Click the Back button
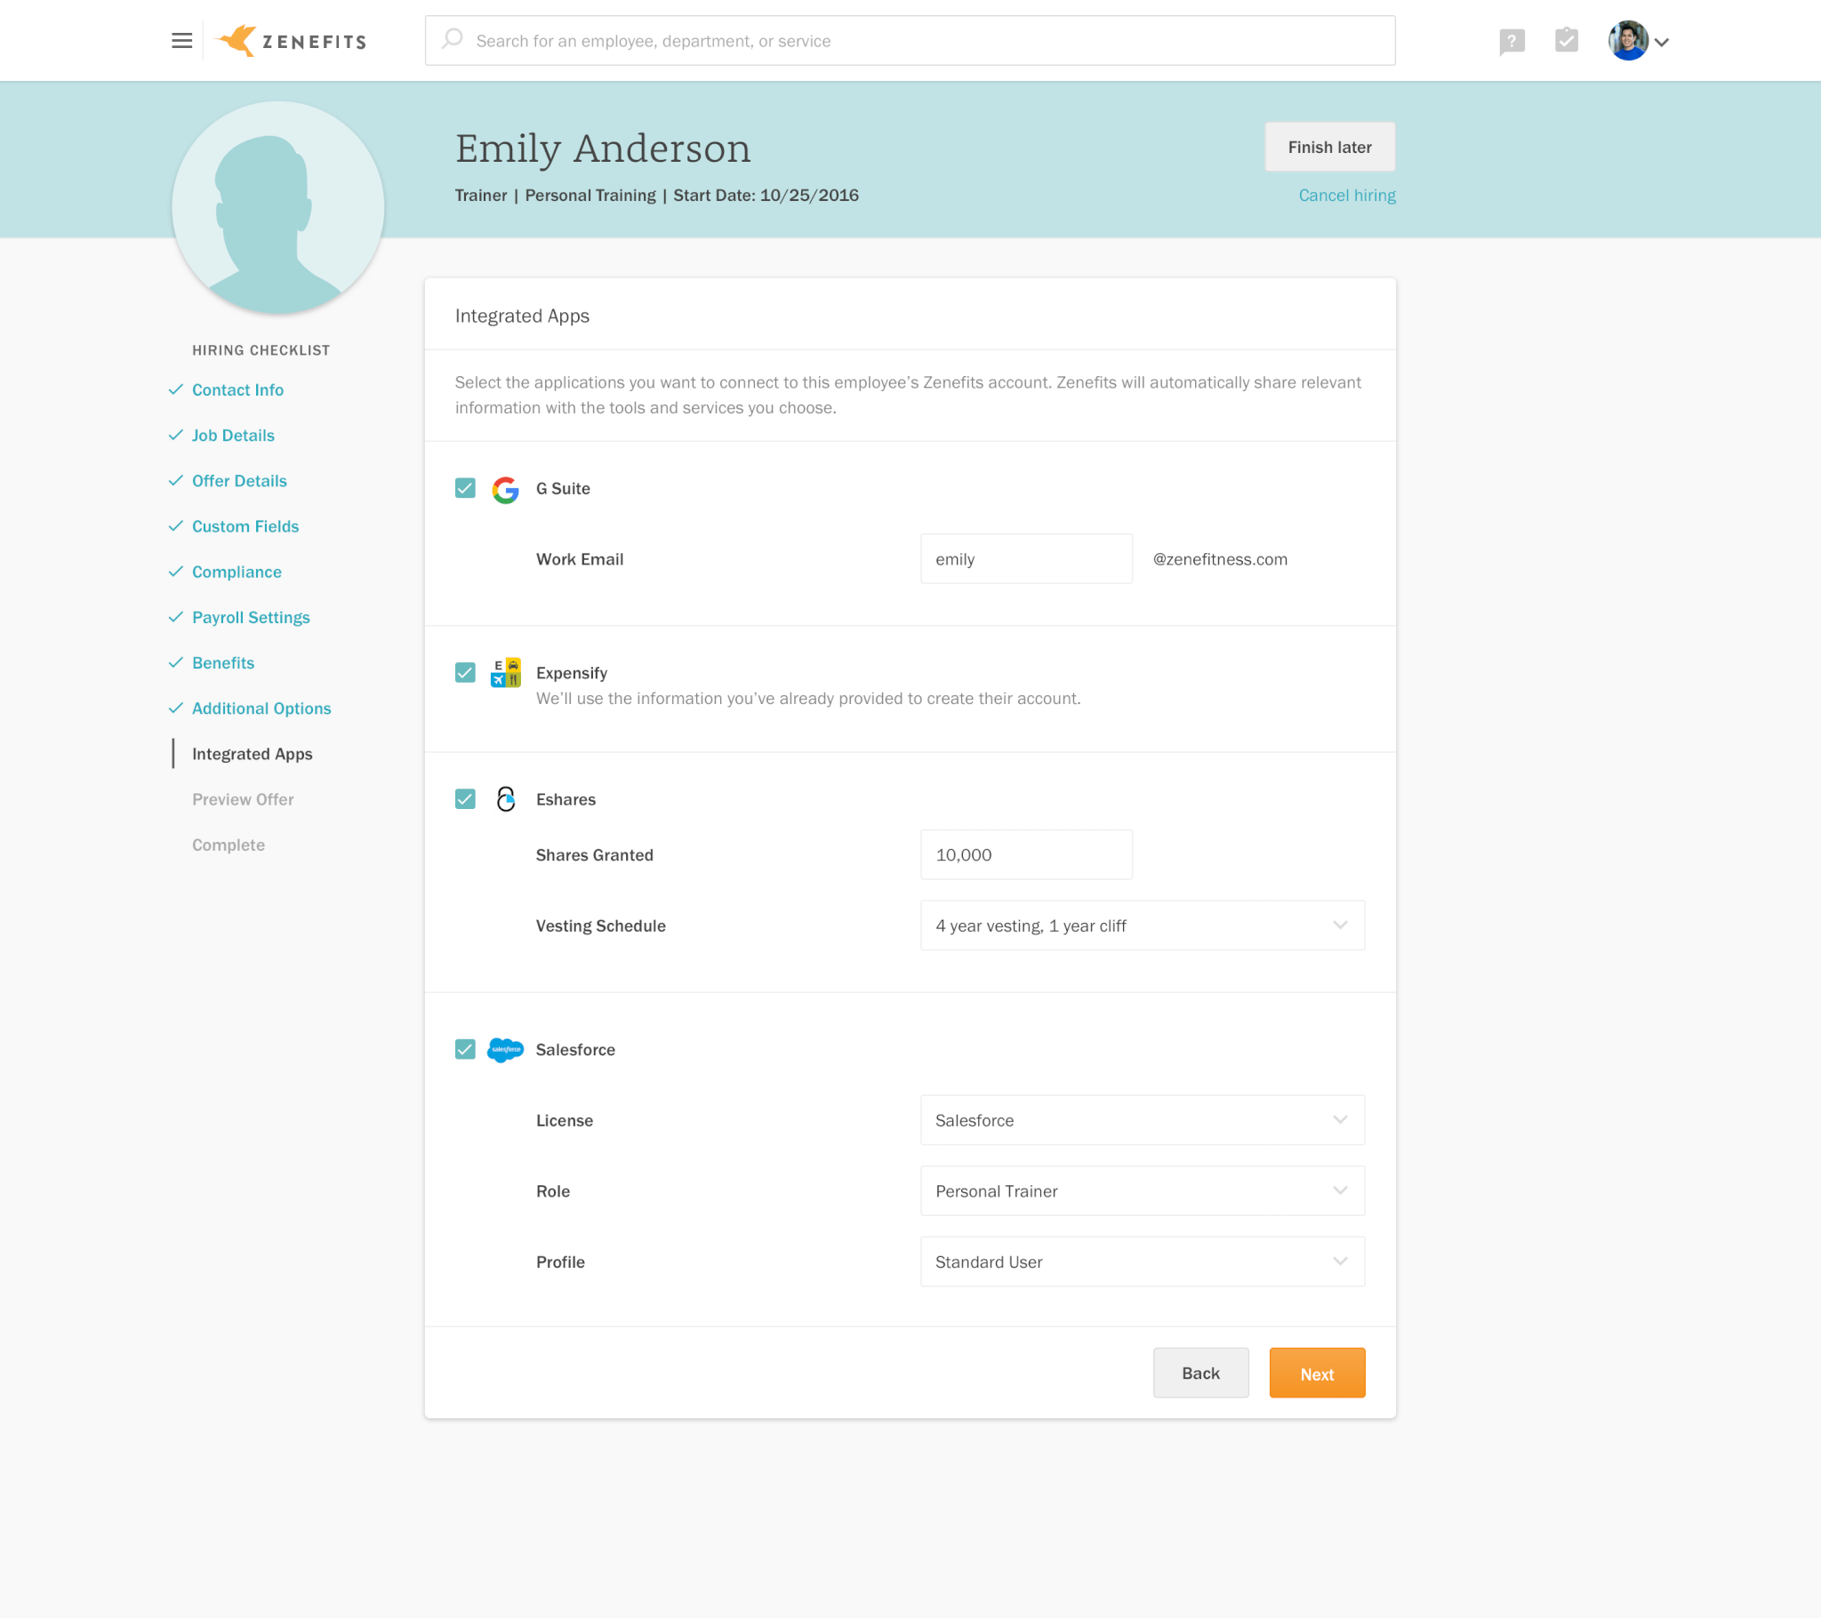1821x1618 pixels. [1200, 1373]
